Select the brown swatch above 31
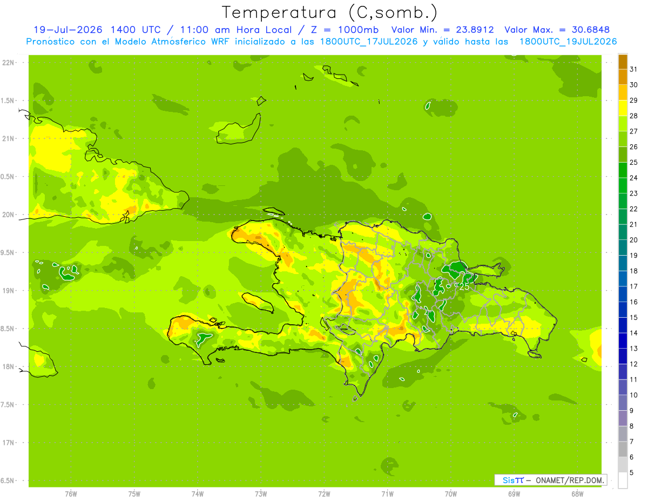Screen dimensions: 648x501 623,62
